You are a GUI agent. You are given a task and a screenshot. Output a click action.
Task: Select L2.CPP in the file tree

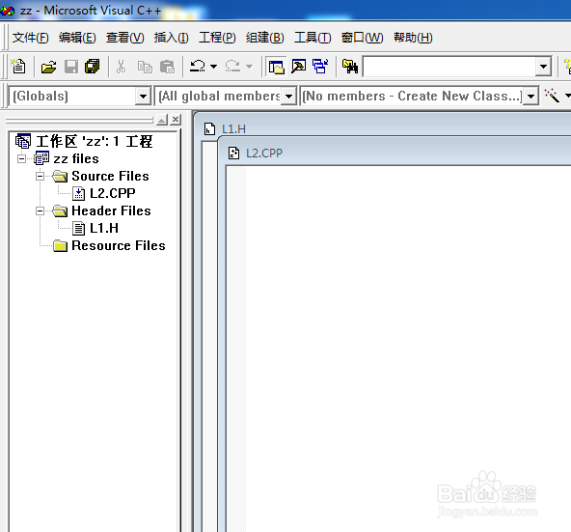[113, 193]
